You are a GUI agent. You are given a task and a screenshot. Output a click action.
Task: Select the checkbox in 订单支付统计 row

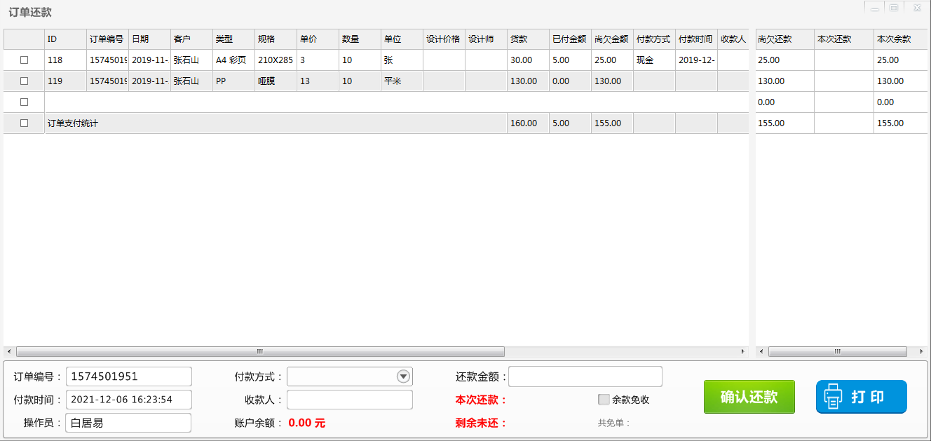coord(24,123)
